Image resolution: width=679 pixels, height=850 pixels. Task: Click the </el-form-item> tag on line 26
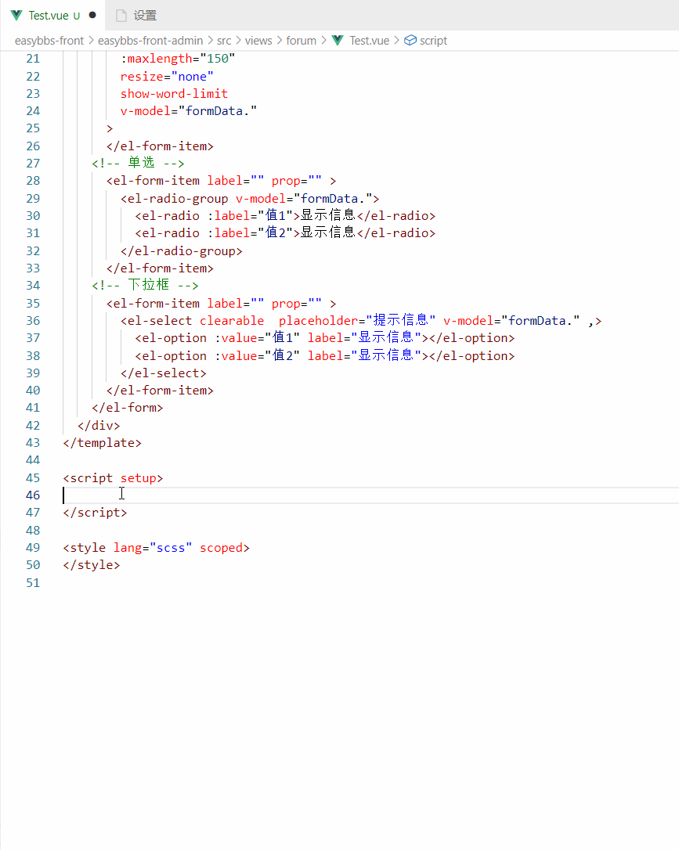point(160,146)
